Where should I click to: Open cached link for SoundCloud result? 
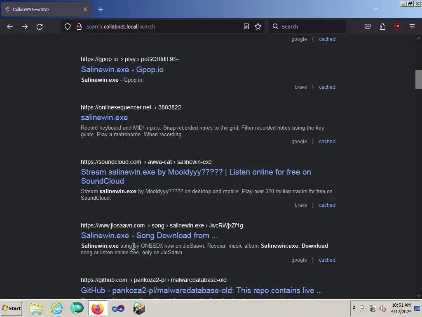[327, 205]
